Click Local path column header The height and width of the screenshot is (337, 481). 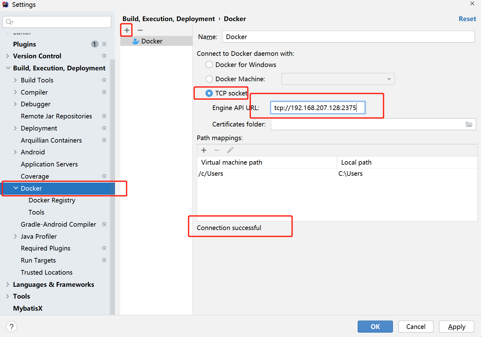407,162
